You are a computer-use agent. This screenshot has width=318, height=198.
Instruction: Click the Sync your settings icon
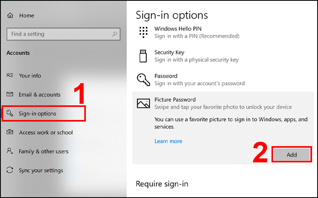pos(10,170)
